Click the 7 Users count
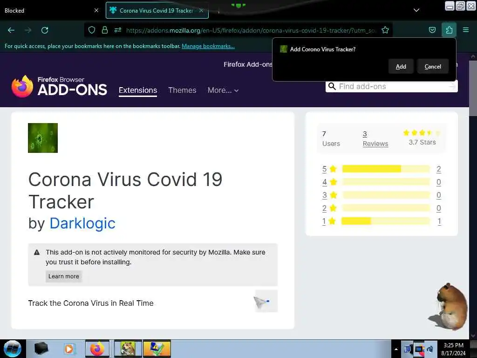 [x=331, y=139]
